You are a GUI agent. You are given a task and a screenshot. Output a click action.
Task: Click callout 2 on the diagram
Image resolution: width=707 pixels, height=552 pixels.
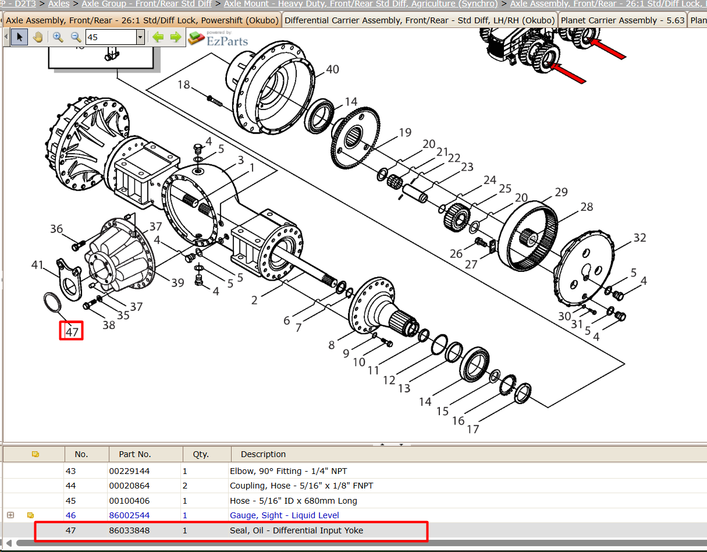coord(254,300)
